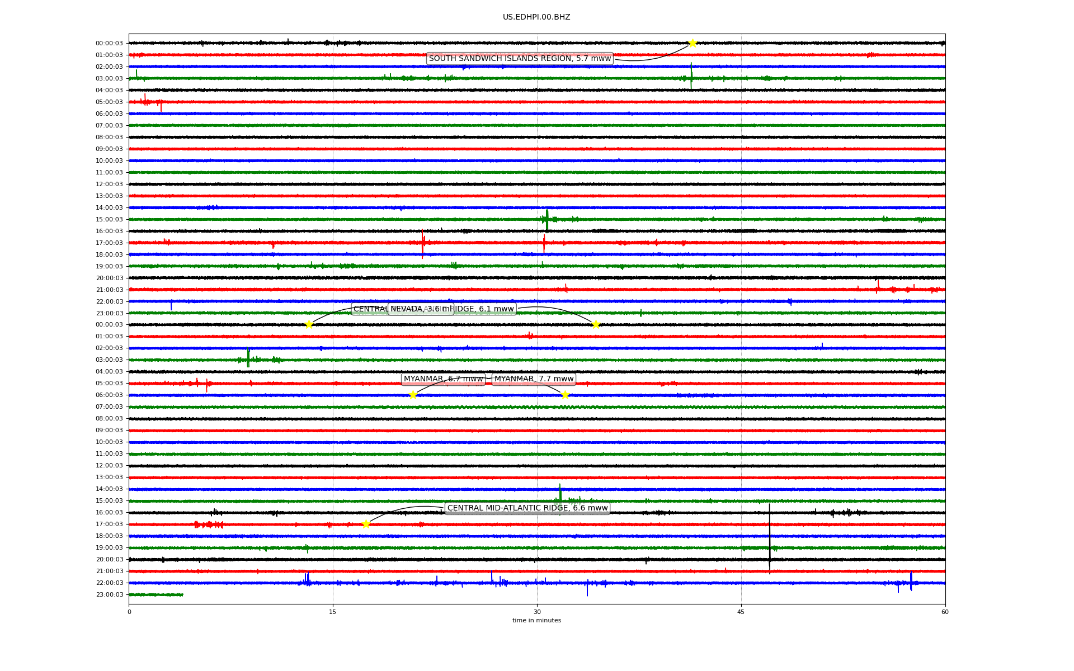Click the US.EDHPI.00.BHZ plot title
1074x671 pixels.
(536, 17)
